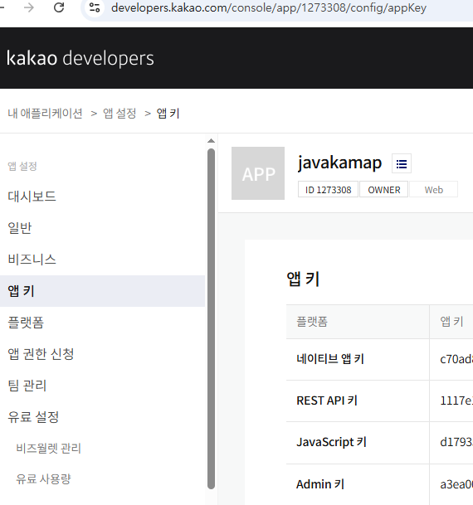473x505 pixels.
Task: Click the scrollbar up arrow in sidebar
Action: point(211,141)
